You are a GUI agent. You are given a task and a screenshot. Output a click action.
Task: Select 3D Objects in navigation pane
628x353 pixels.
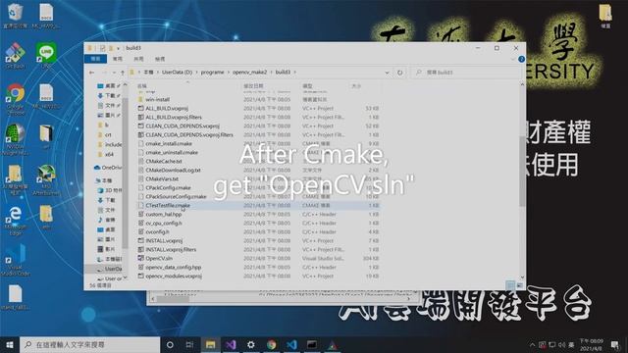109,190
